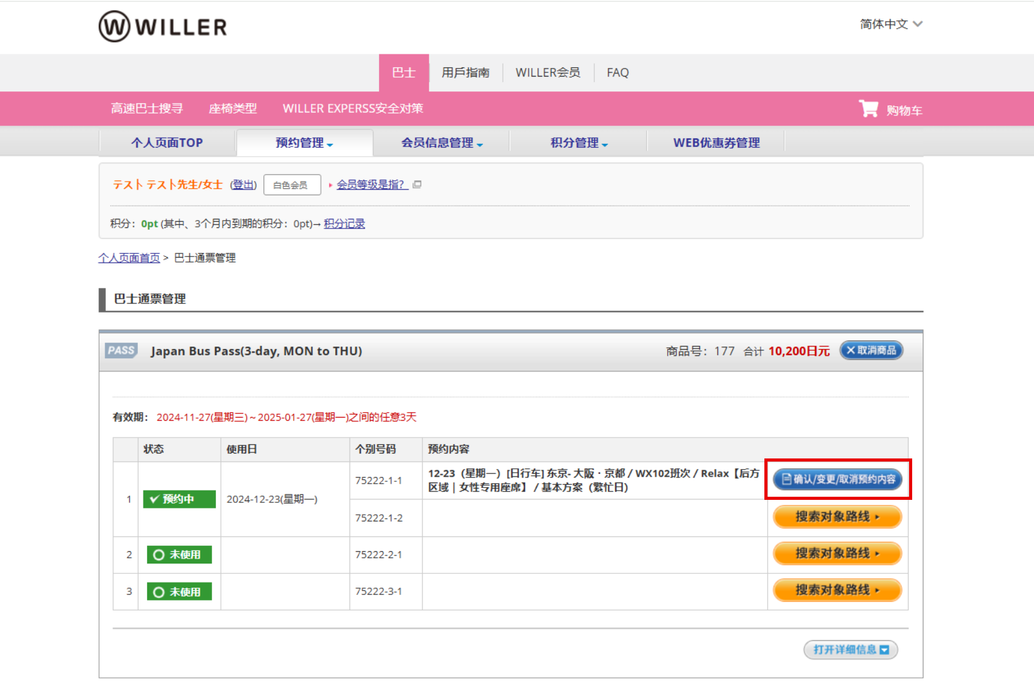Select the 巴士 tab
The height and width of the screenshot is (692, 1034).
click(404, 73)
